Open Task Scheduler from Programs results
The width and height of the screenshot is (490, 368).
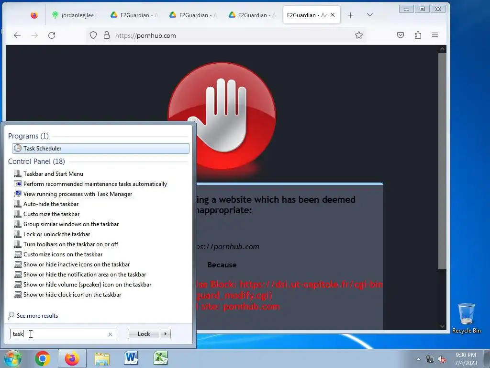tap(100, 149)
